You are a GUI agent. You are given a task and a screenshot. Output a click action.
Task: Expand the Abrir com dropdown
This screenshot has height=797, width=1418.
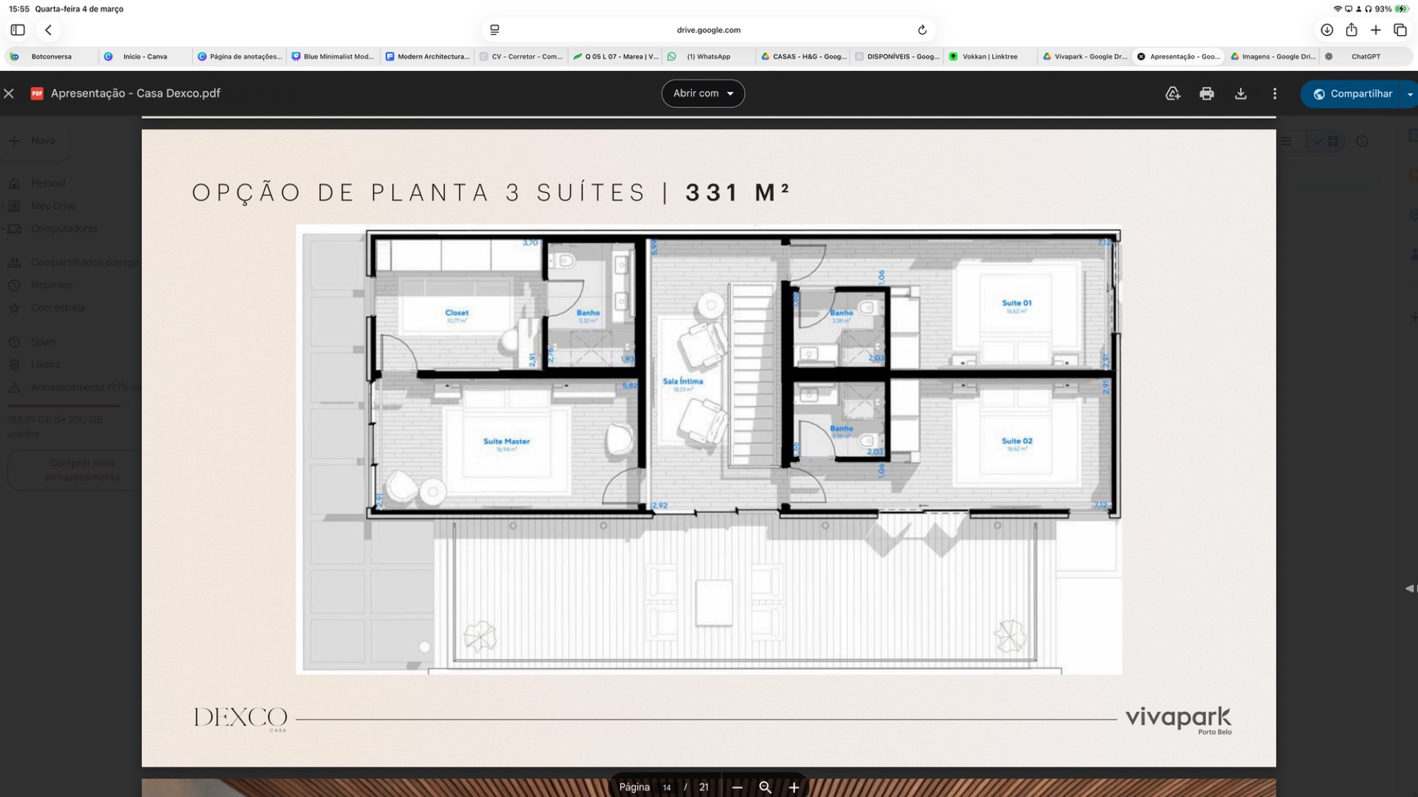[x=703, y=94]
